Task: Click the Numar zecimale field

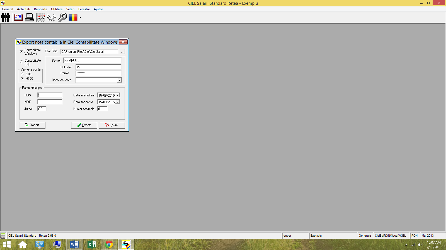Action: tap(102, 109)
